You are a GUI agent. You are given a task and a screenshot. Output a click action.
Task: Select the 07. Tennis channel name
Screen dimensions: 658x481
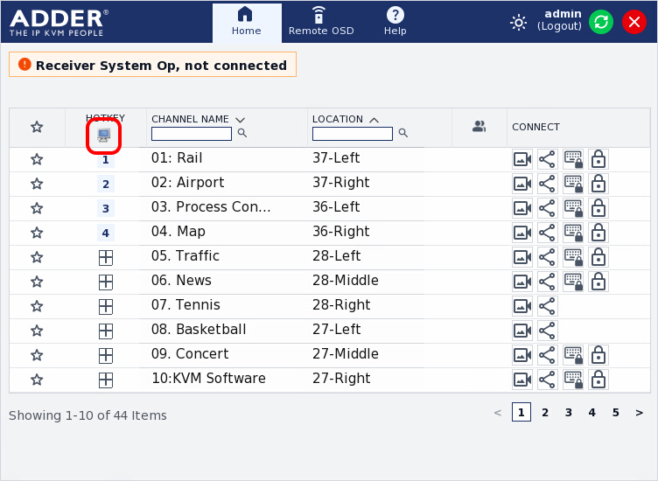pyautogui.click(x=185, y=304)
